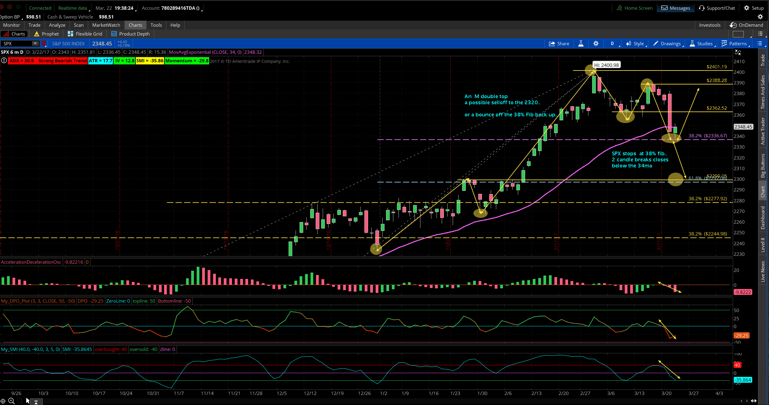Image resolution: width=769 pixels, height=405 pixels.
Task: Click the red link icon near symbol
Action: click(x=44, y=44)
